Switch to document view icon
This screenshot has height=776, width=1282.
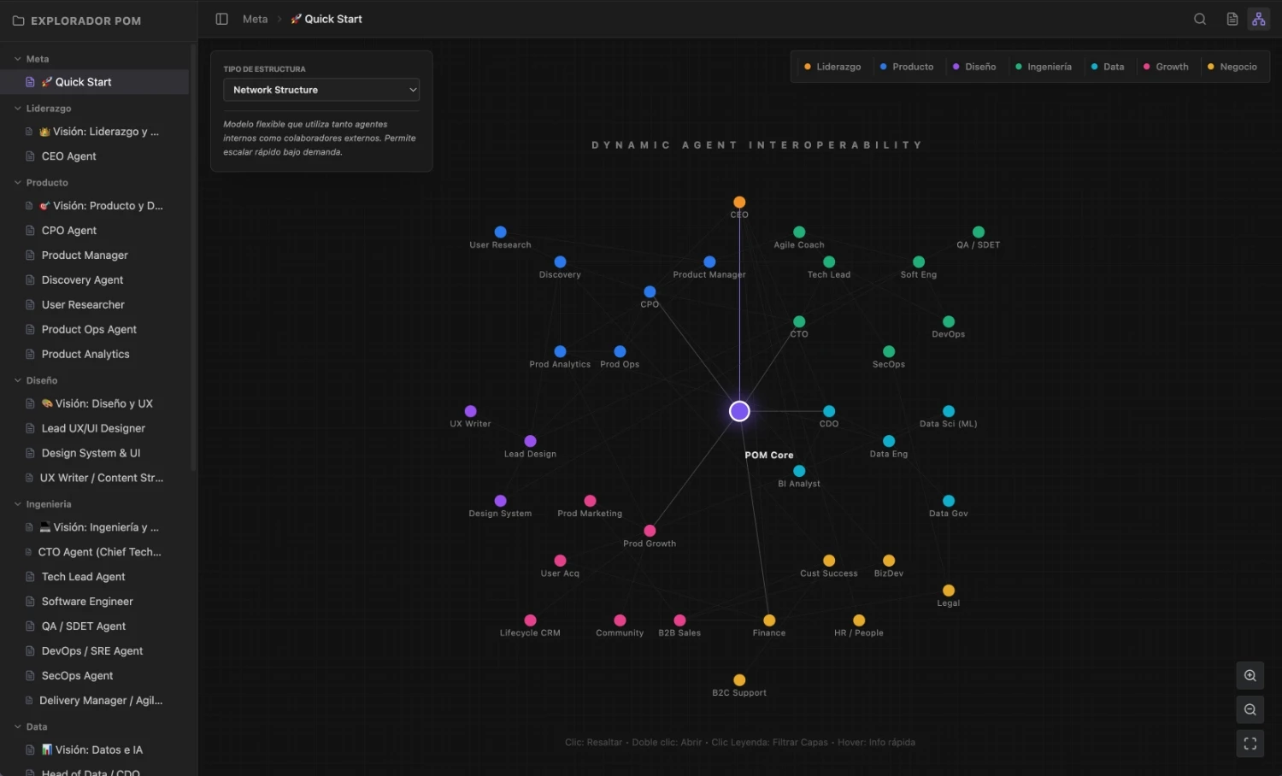(x=1232, y=19)
